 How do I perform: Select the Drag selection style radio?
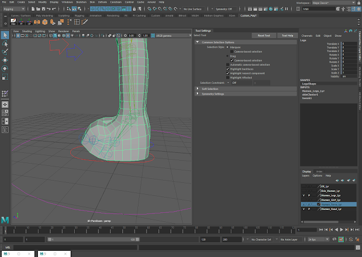(x=228, y=55)
